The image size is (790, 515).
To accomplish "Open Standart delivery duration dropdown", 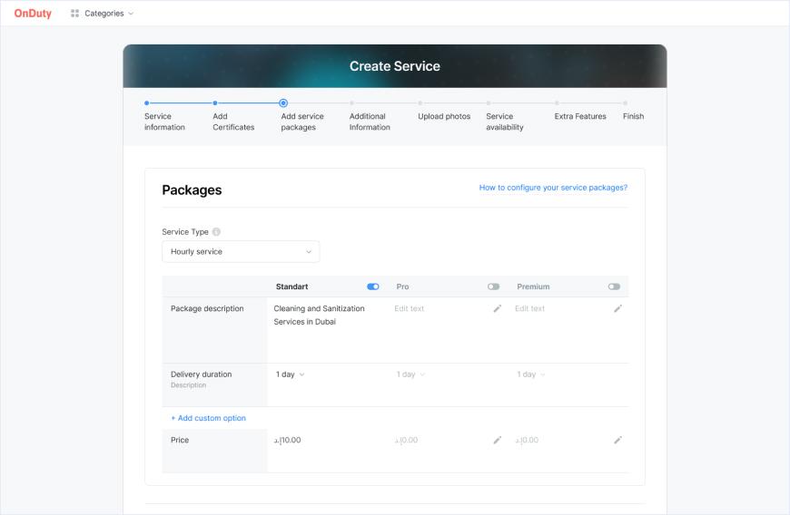I will [291, 374].
